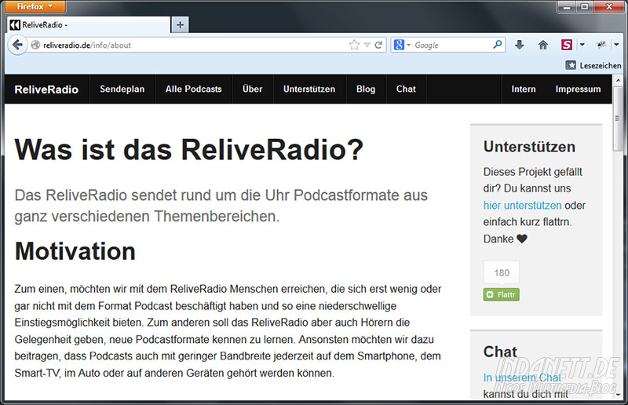628x405 pixels.
Task: Click the 'Was ist das ReliveRadio?' heading
Action: 188,150
